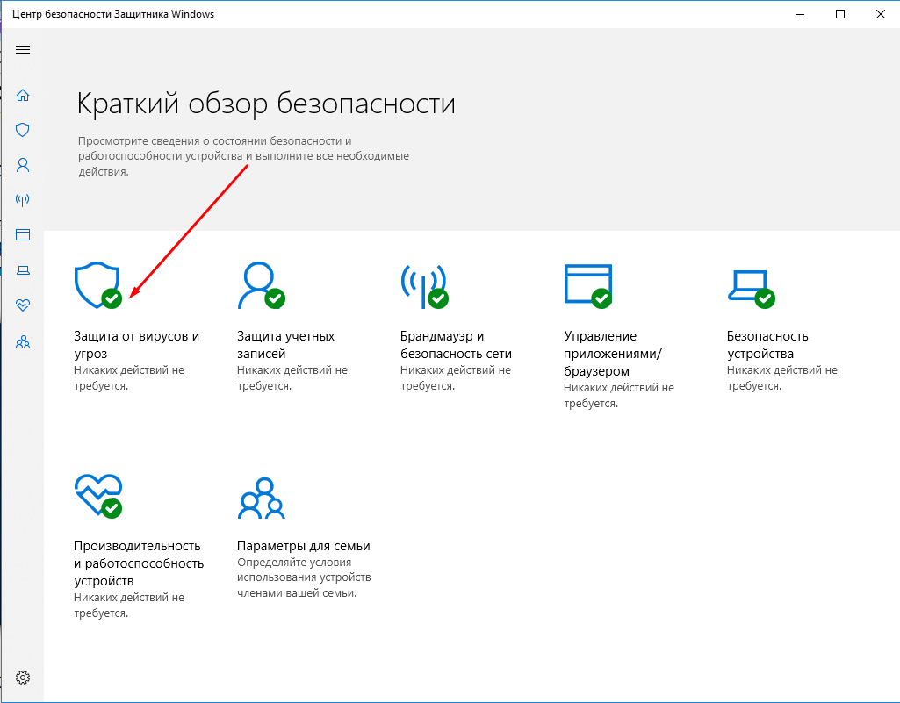Open account protection person icon in sidebar
900x703 pixels.
click(x=22, y=165)
